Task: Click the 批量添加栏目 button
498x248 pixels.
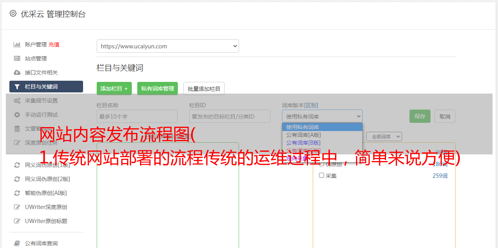Action: [x=204, y=89]
